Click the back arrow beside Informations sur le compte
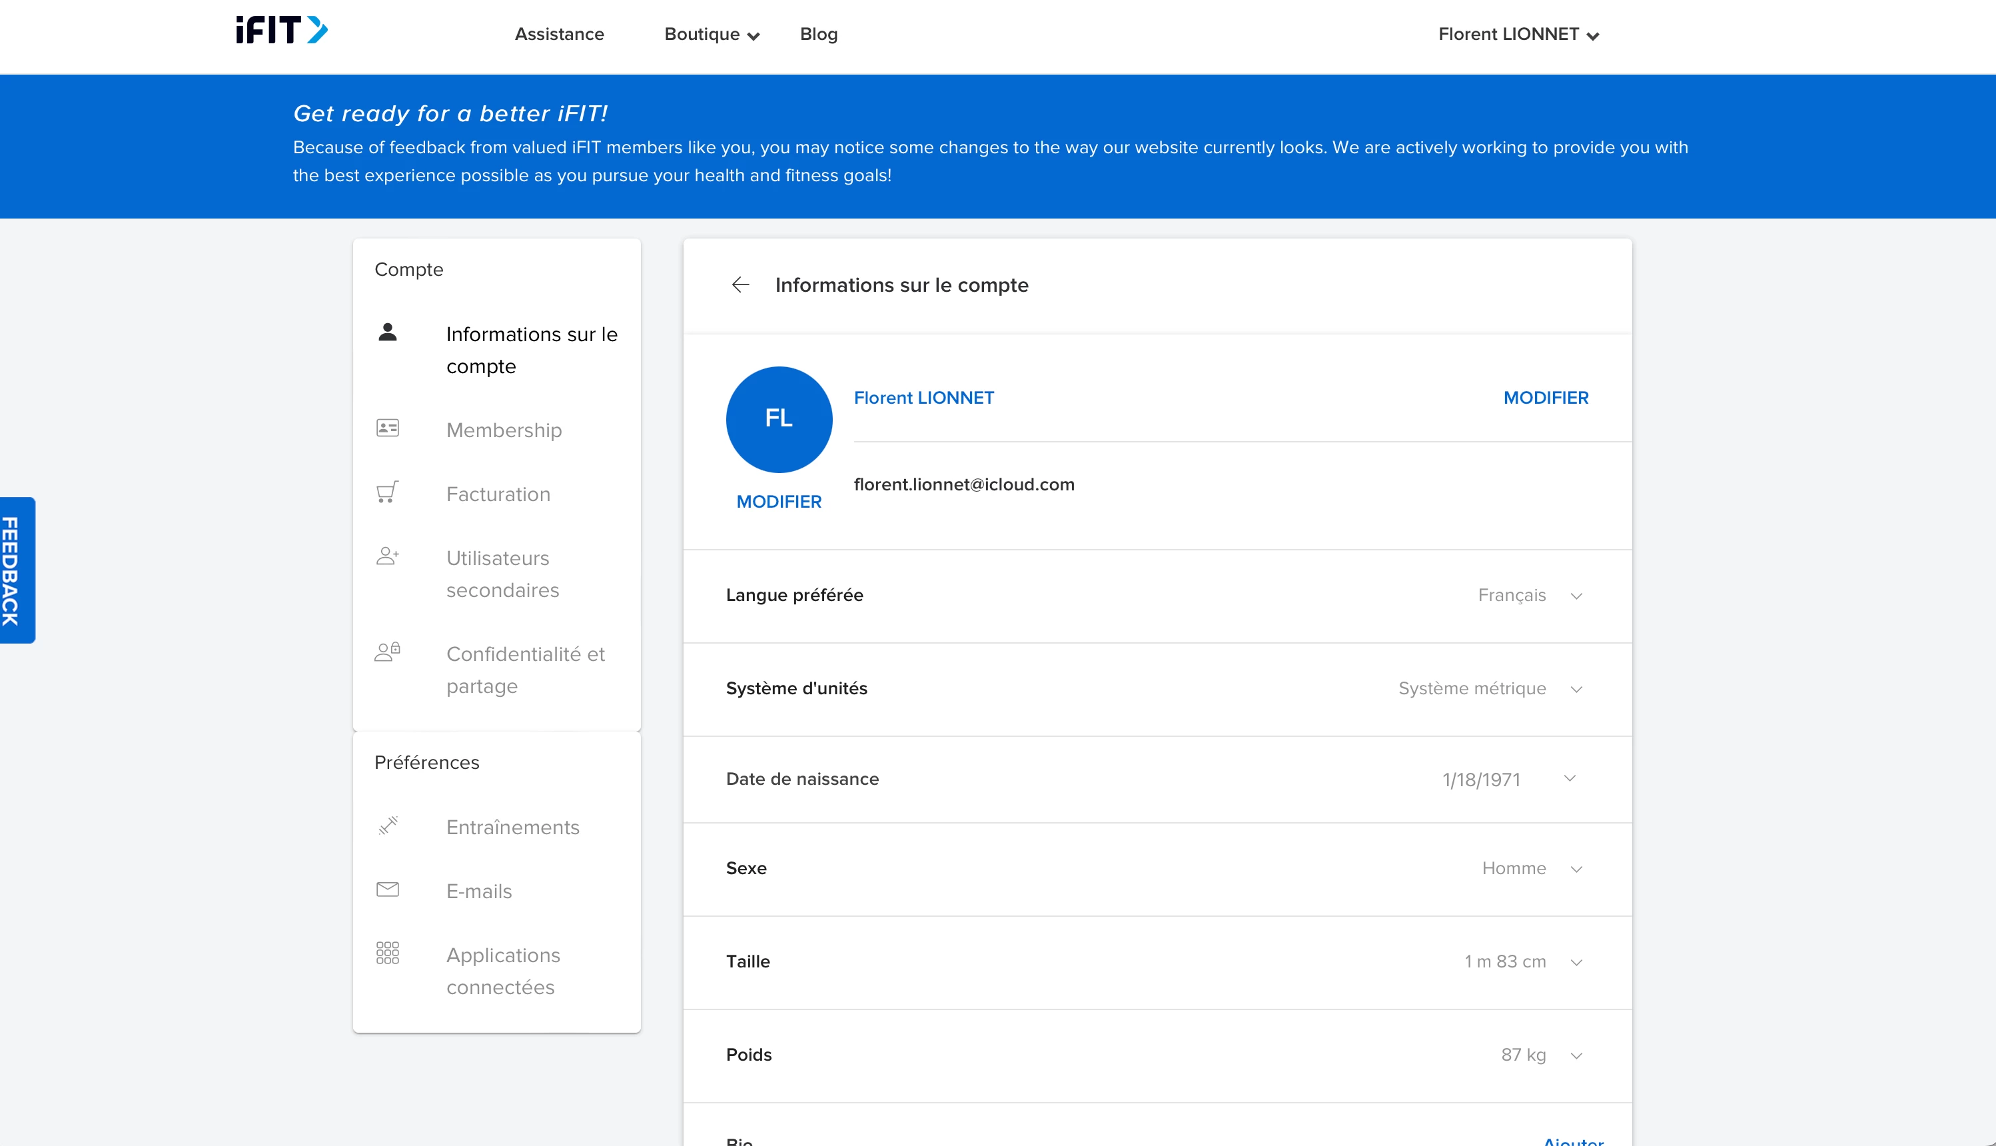The width and height of the screenshot is (1996, 1146). pyautogui.click(x=740, y=285)
